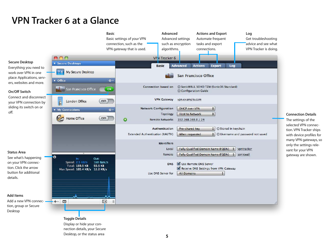
Task: Open the Office group gear menu
Action: pyautogui.click(x=111, y=80)
